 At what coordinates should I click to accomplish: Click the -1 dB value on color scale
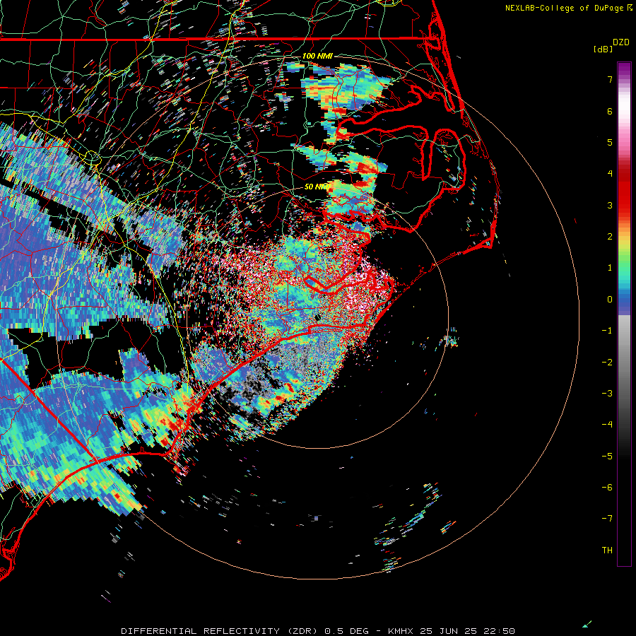click(607, 331)
